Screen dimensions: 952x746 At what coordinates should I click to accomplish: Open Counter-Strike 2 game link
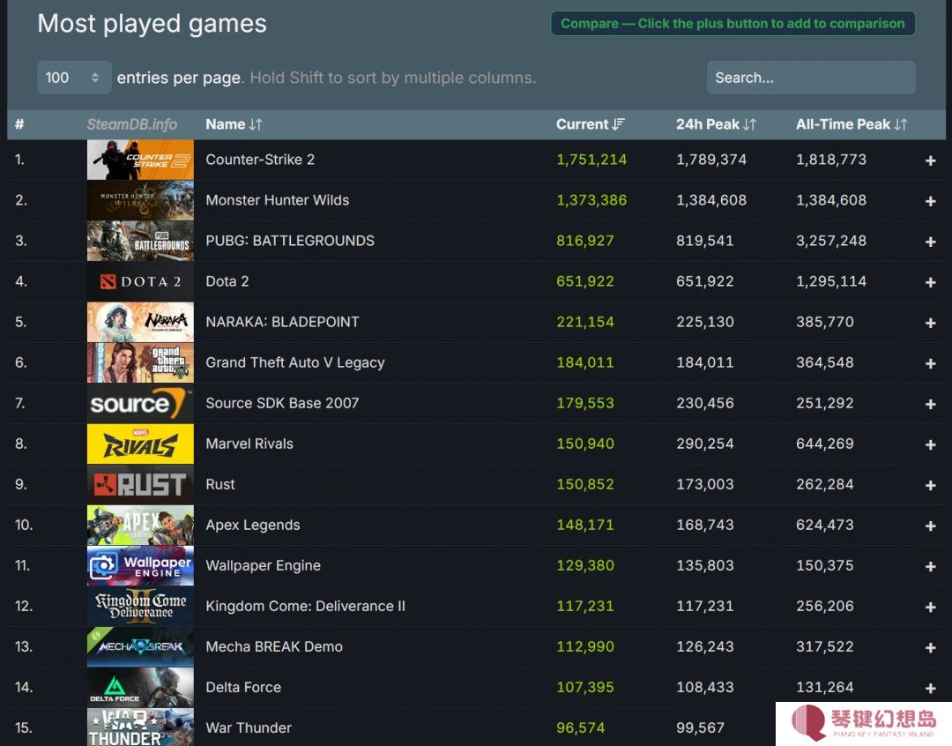(x=260, y=160)
